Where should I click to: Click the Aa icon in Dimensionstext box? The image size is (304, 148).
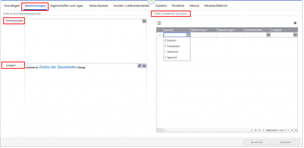(144, 21)
